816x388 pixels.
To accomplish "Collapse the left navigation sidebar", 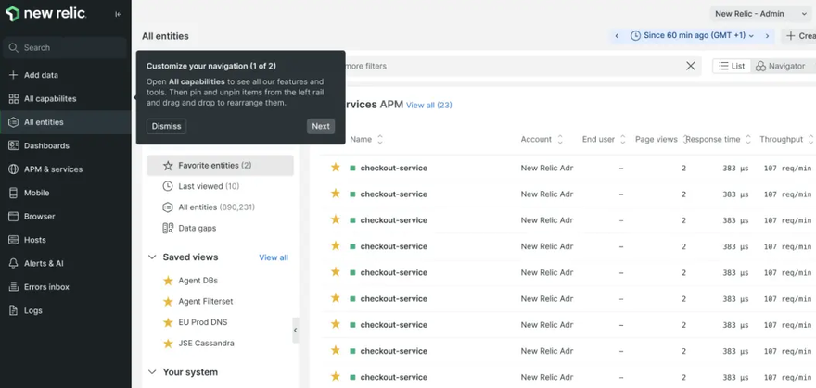I will (x=118, y=14).
